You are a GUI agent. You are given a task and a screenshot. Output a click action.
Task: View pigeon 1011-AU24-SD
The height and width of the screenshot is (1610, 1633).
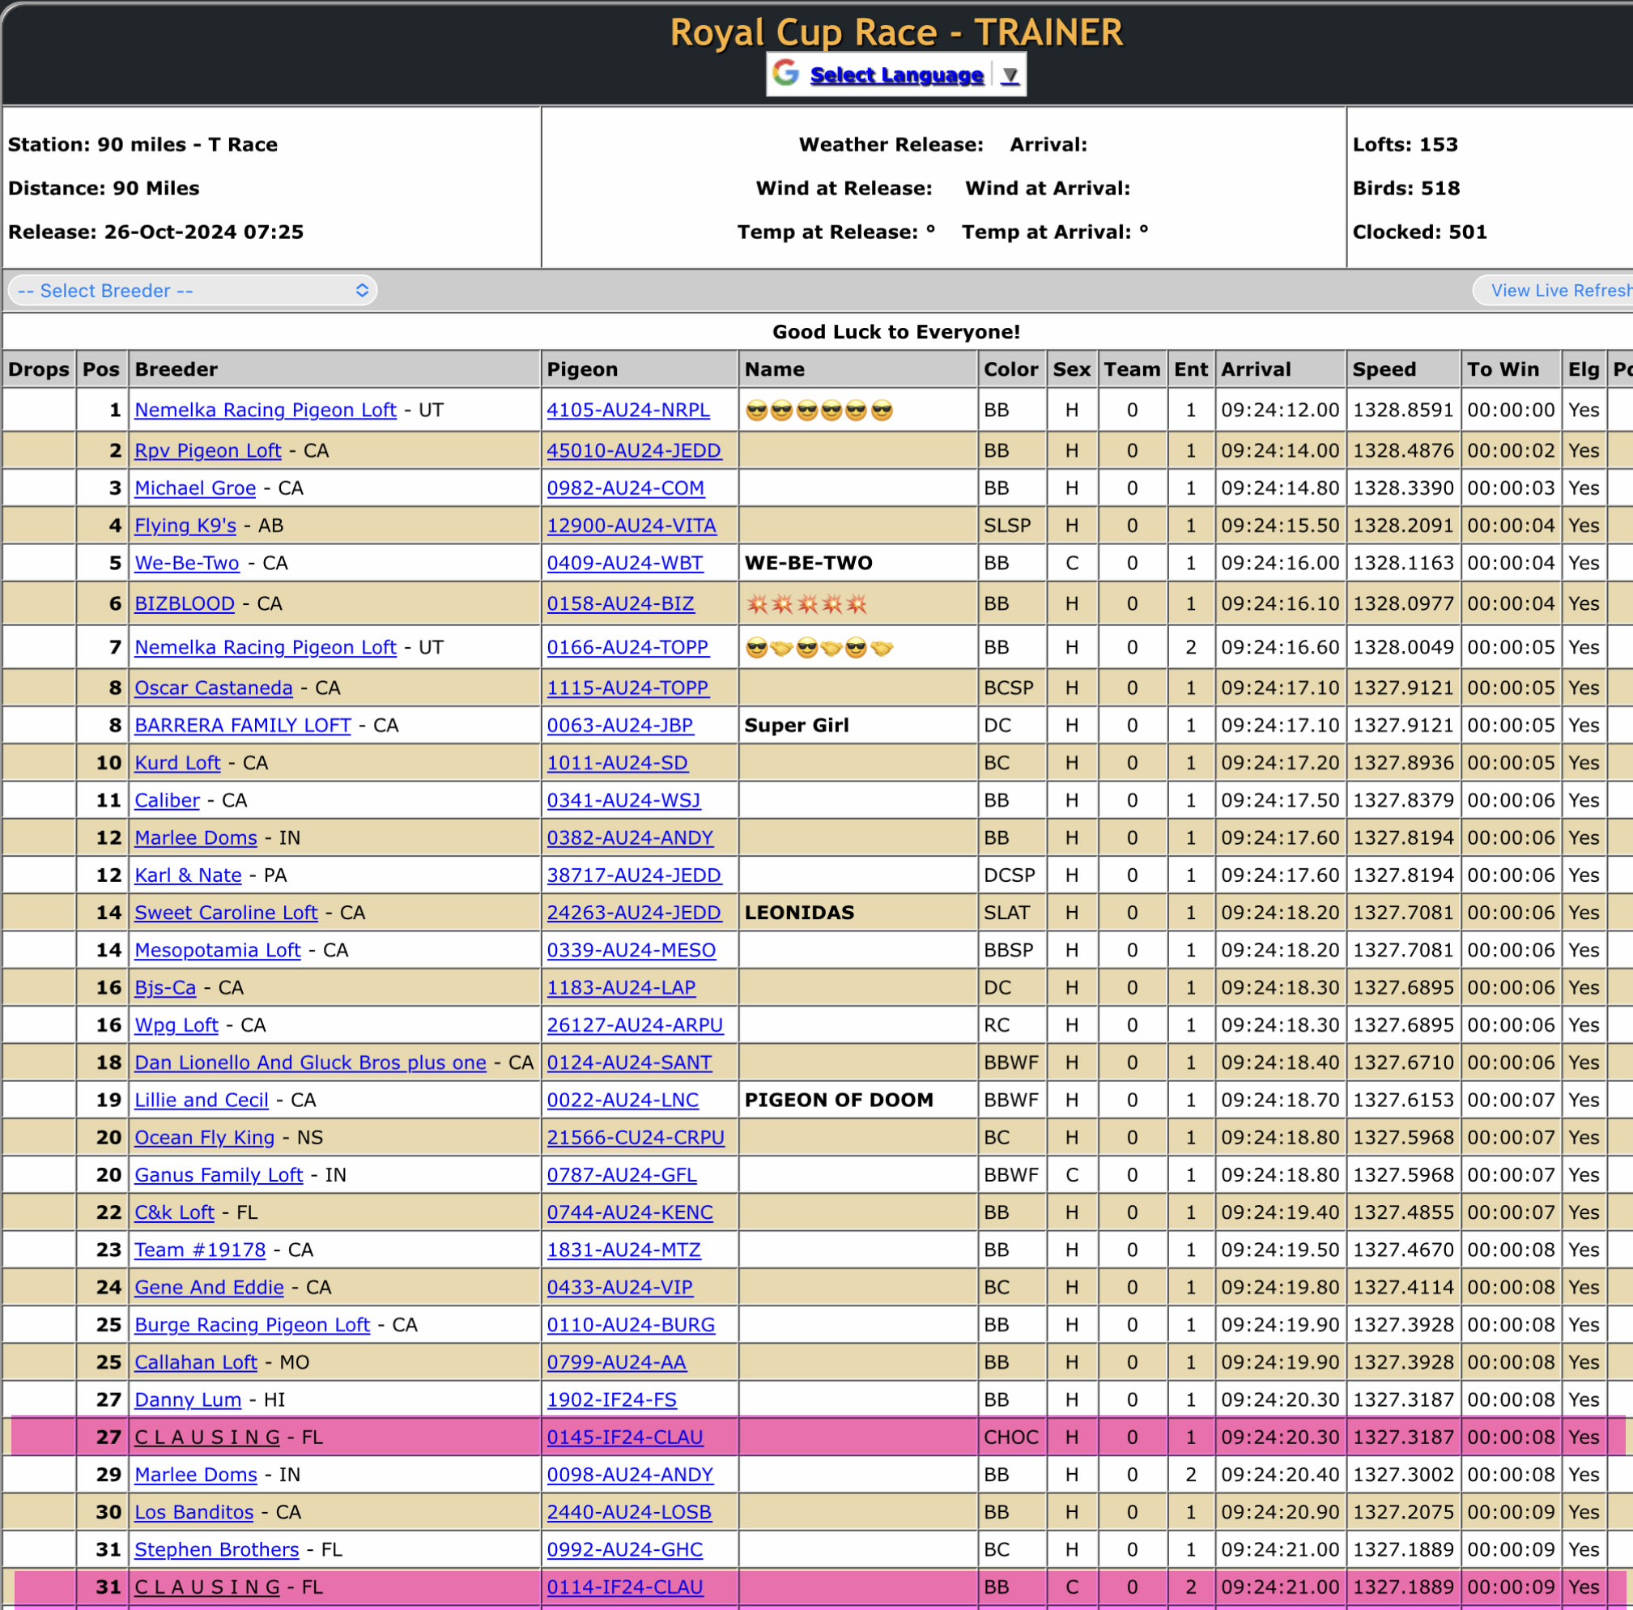[617, 763]
